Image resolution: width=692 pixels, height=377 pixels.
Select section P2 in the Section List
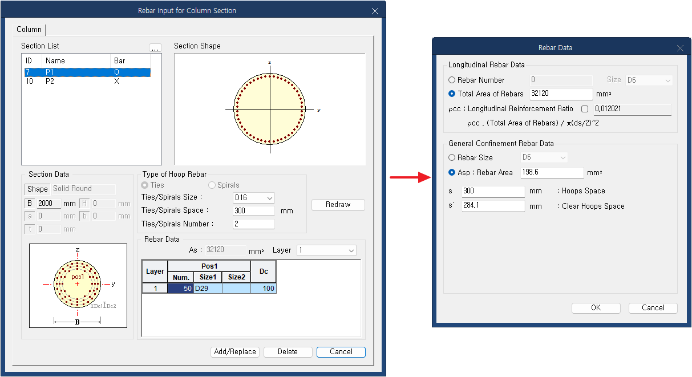tap(87, 82)
